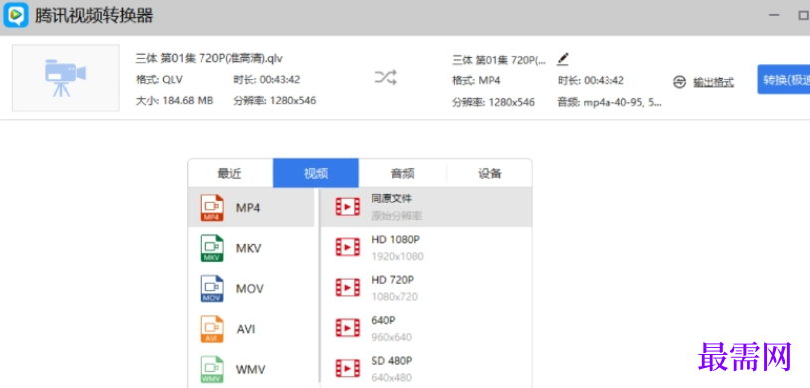Select the AVI format icon
The width and height of the screenshot is (810, 388).
(x=212, y=329)
